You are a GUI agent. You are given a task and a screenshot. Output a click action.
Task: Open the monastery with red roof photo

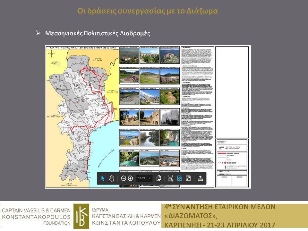point(129,56)
